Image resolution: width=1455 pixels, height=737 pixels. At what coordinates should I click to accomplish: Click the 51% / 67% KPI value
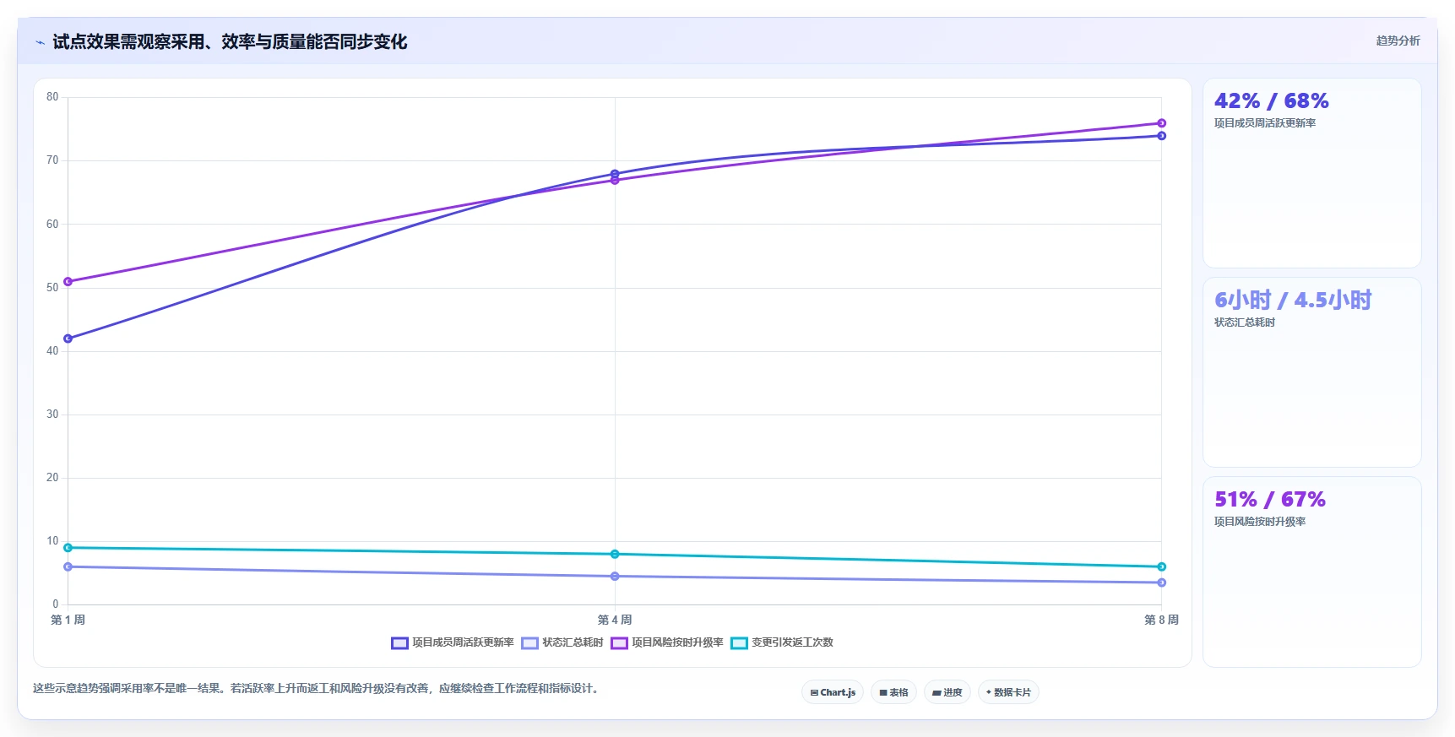[1269, 500]
